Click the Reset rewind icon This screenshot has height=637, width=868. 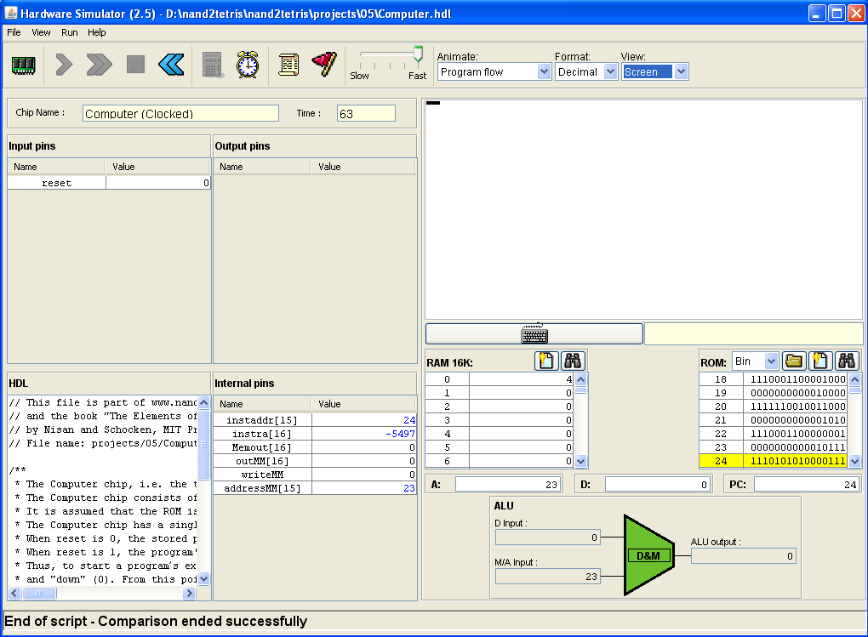[x=171, y=65]
